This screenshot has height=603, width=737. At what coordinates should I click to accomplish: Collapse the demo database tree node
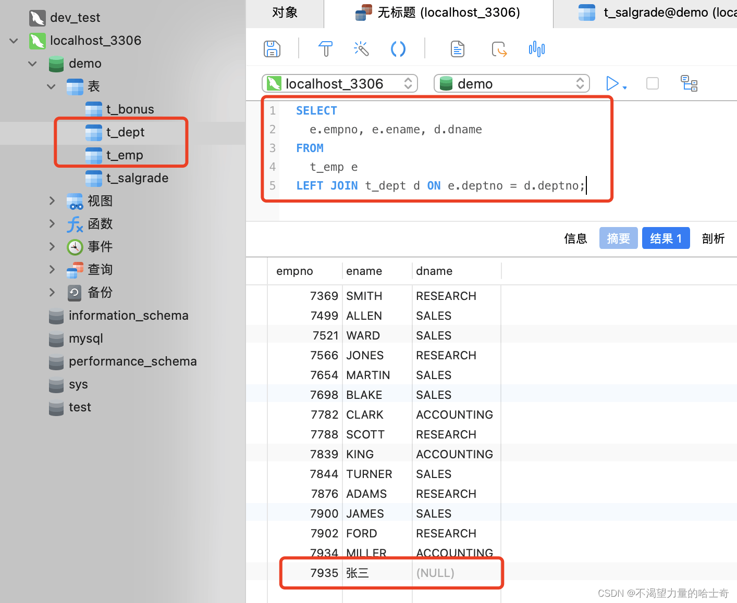pyautogui.click(x=33, y=64)
